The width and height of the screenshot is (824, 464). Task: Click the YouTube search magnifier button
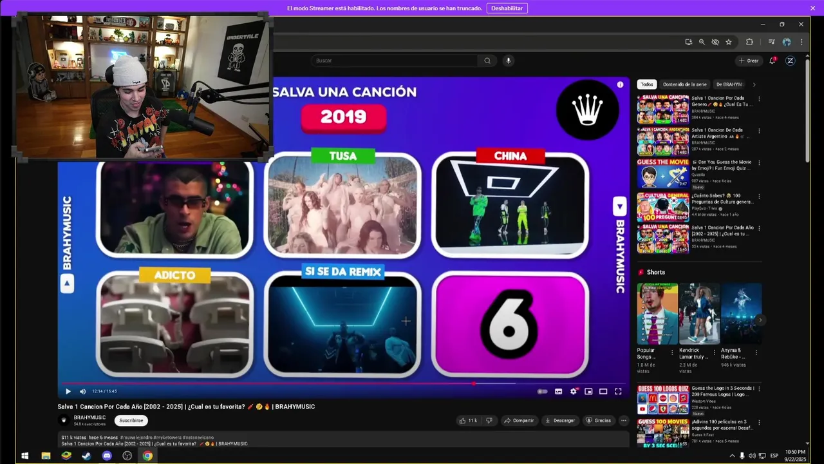(x=487, y=61)
